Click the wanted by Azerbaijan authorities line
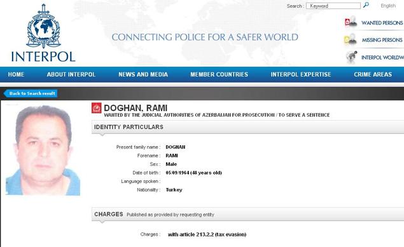The width and height of the screenshot is (404, 247). [x=217, y=115]
